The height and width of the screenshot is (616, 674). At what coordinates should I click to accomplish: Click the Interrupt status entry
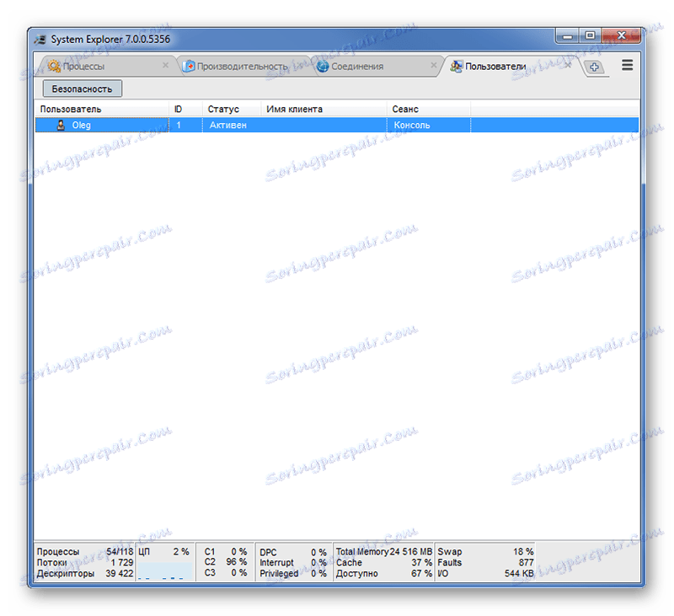click(292, 562)
